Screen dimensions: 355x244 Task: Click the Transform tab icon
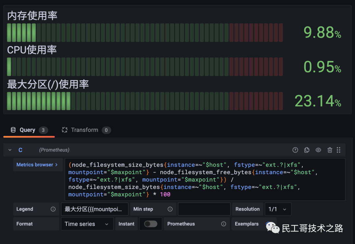[x=64, y=130]
